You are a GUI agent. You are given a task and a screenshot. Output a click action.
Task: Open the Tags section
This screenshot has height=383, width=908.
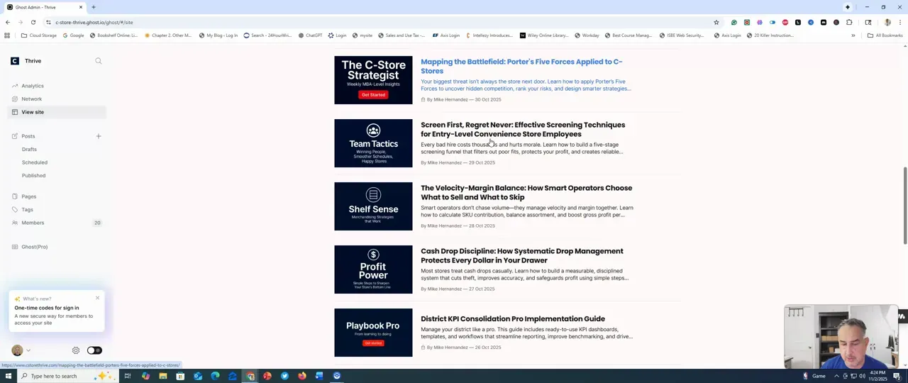27,210
